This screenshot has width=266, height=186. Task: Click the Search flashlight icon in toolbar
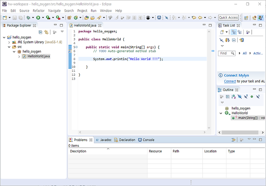tap(99, 17)
